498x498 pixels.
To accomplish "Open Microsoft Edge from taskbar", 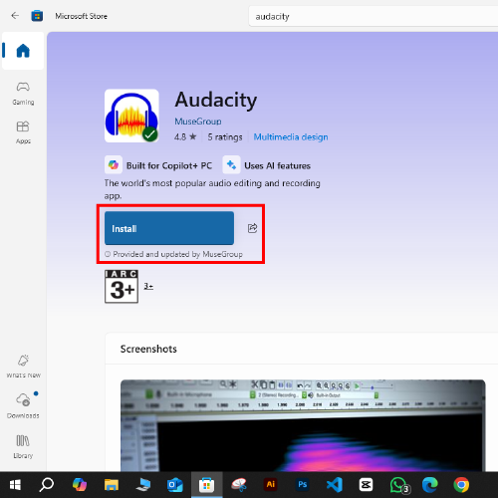I will pos(429,485).
